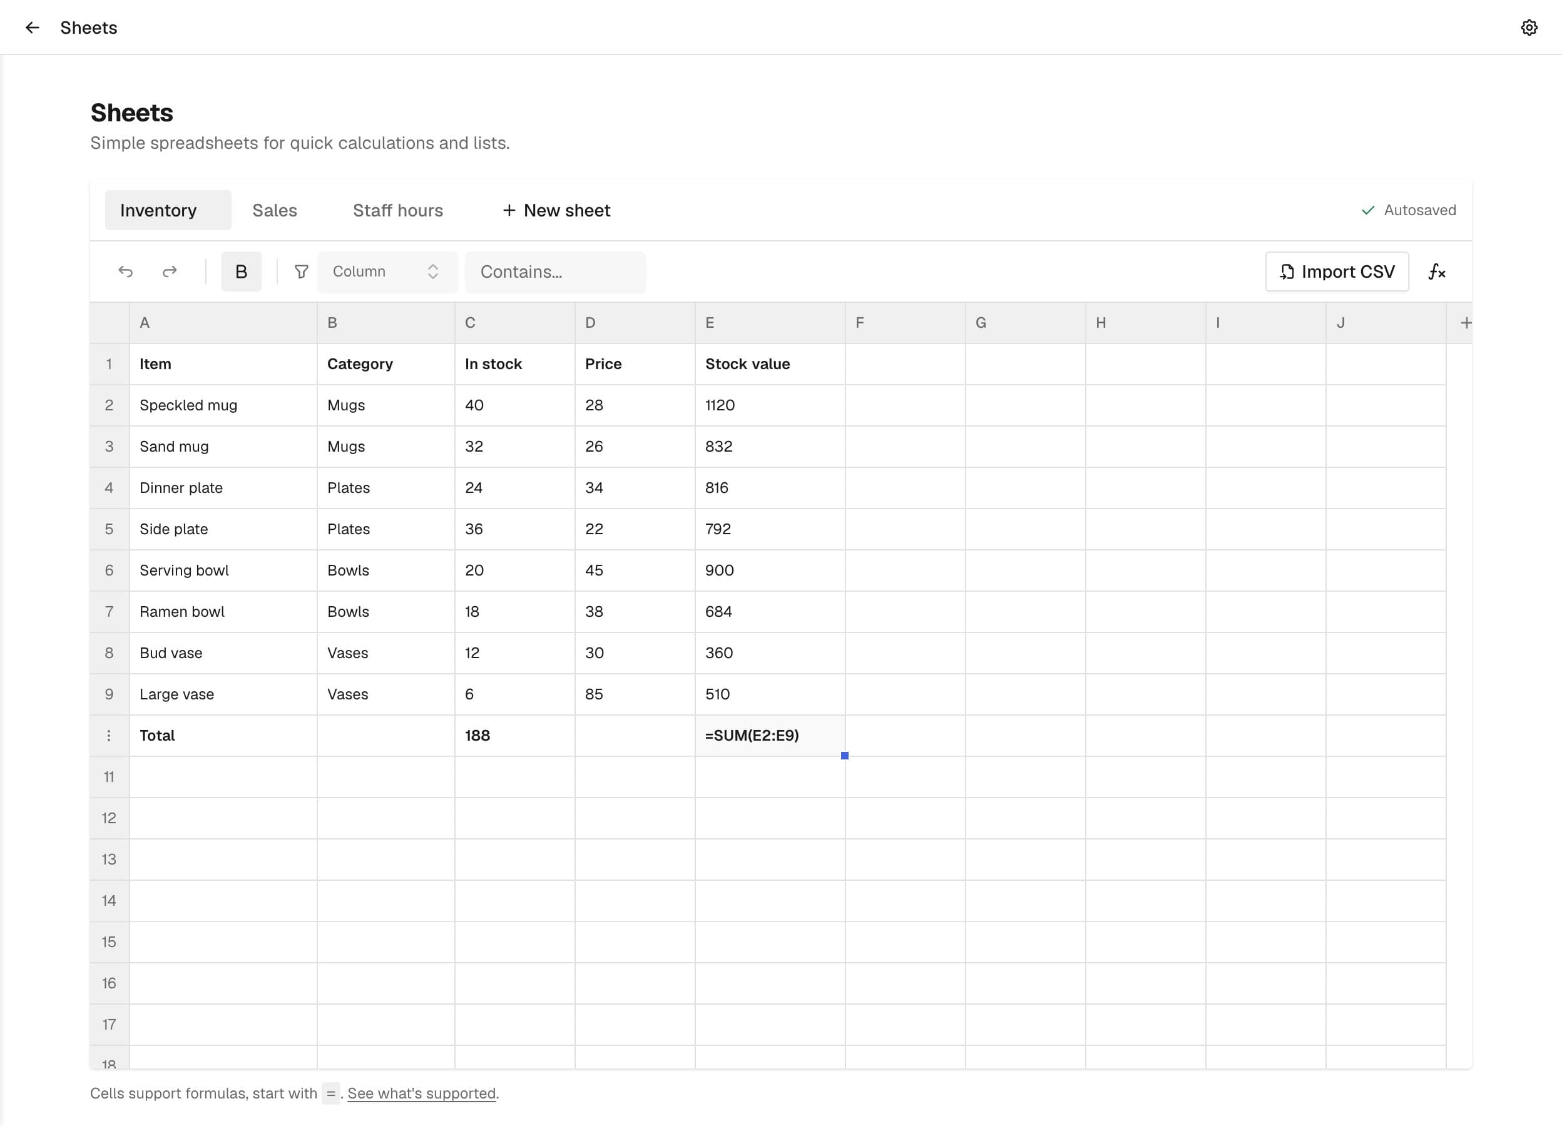Viewport: 1562px width, 1126px height.
Task: Switch to the Inventory tab
Action: click(x=167, y=211)
